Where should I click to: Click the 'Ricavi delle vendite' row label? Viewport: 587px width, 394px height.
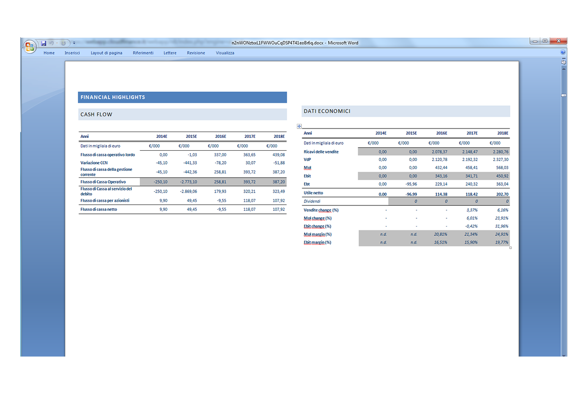tap(321, 152)
